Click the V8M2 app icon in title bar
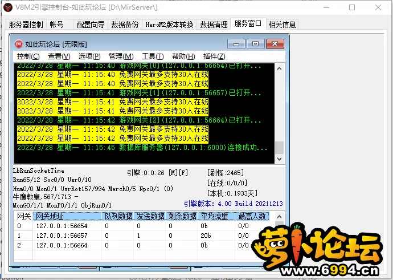This screenshot has height=280, width=393. [x=7, y=8]
